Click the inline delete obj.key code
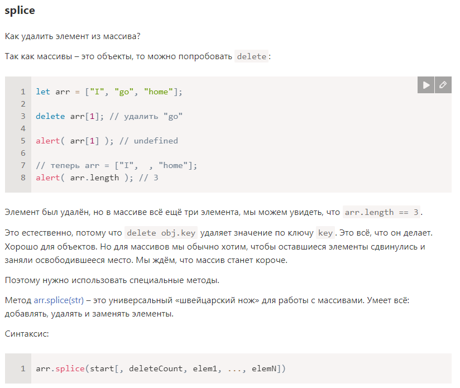The image size is (460, 388). [x=161, y=233]
